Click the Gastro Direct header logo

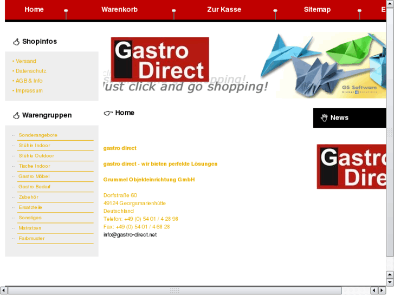(x=160, y=59)
